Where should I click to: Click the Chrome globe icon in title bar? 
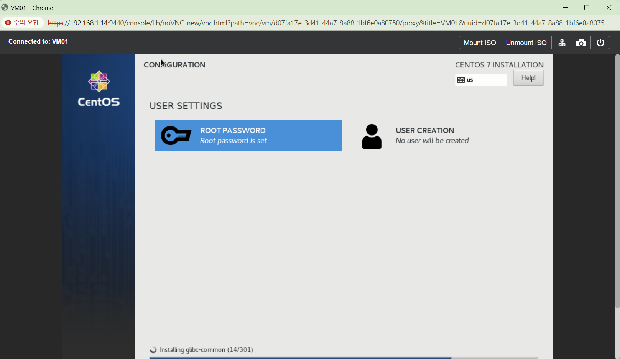pos(5,7)
